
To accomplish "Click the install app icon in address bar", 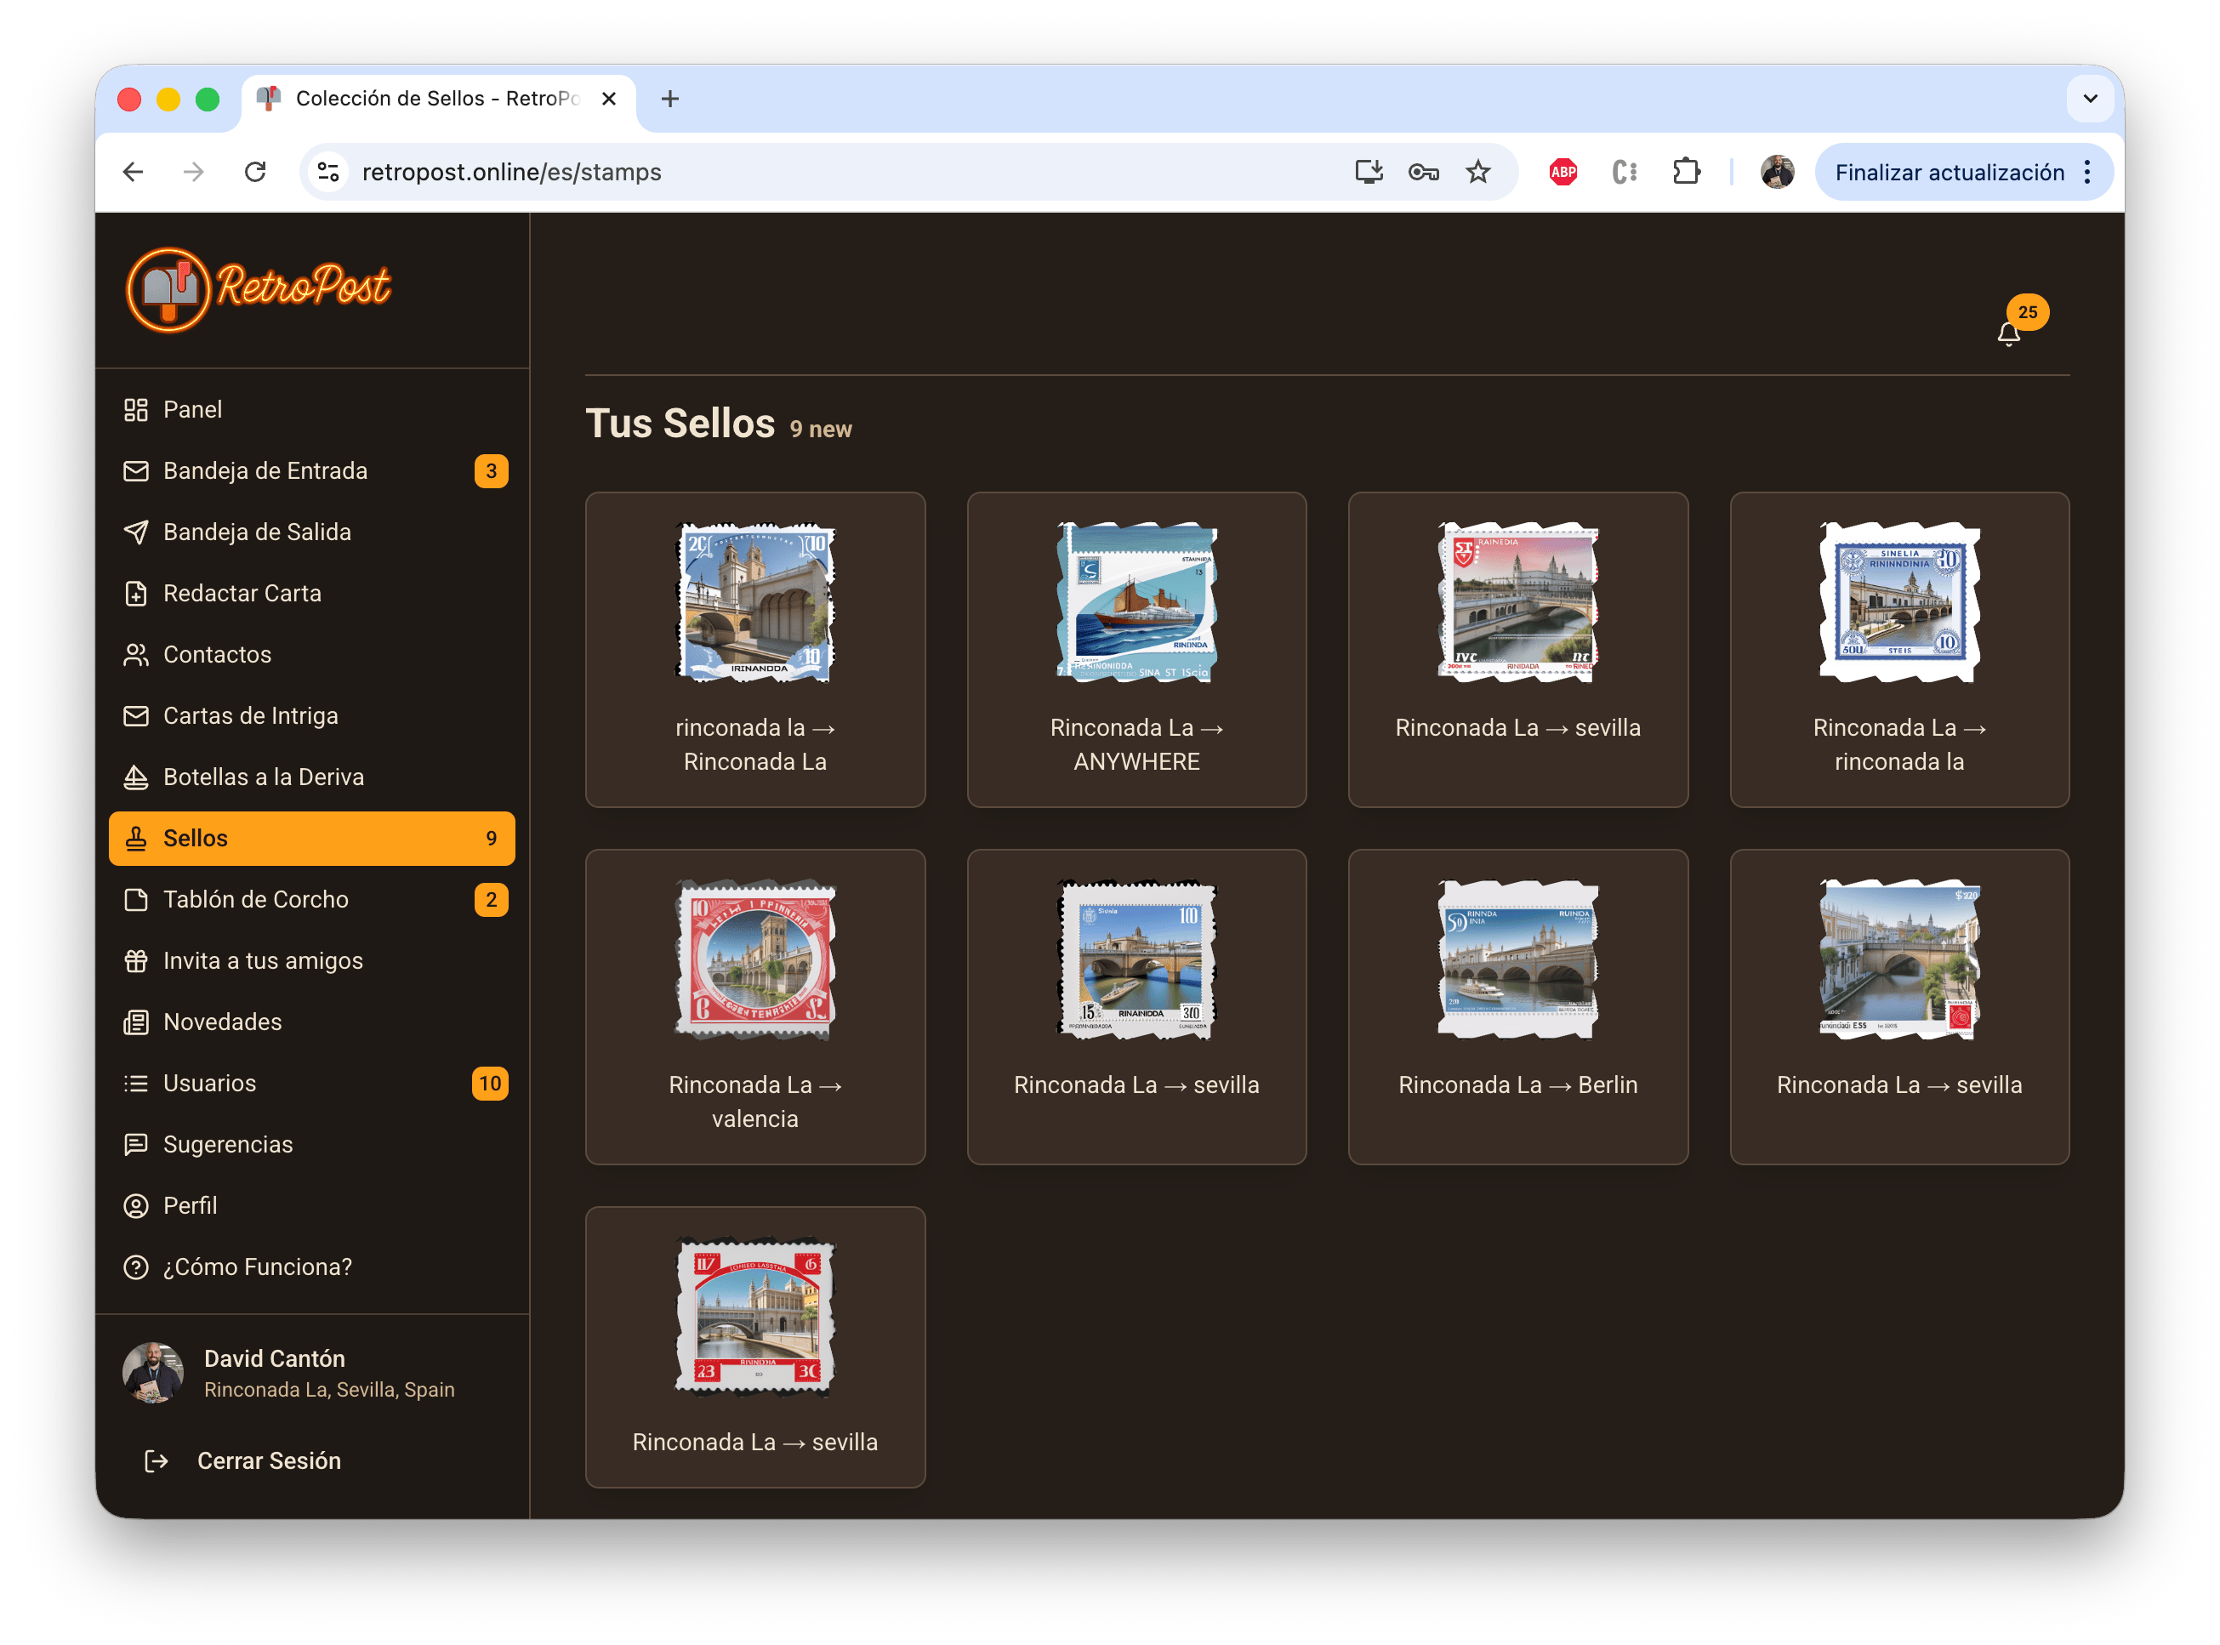I will [1369, 173].
